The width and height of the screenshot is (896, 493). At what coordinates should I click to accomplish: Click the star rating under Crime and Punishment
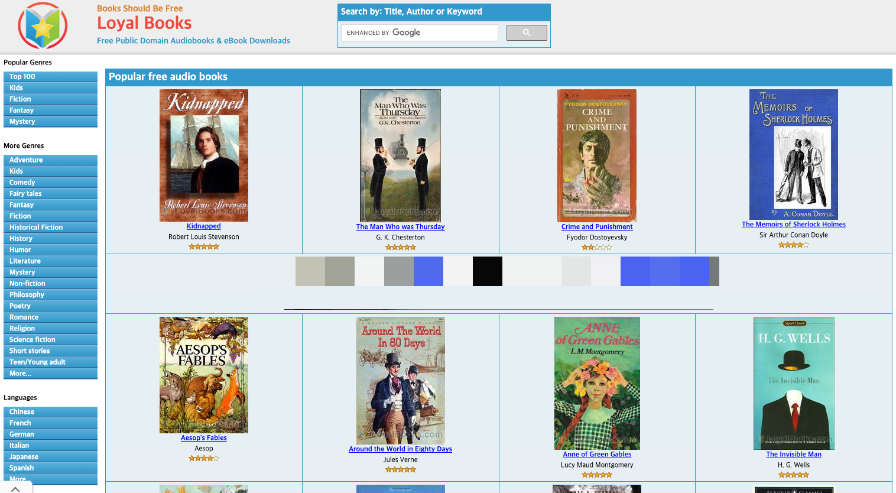pyautogui.click(x=597, y=247)
